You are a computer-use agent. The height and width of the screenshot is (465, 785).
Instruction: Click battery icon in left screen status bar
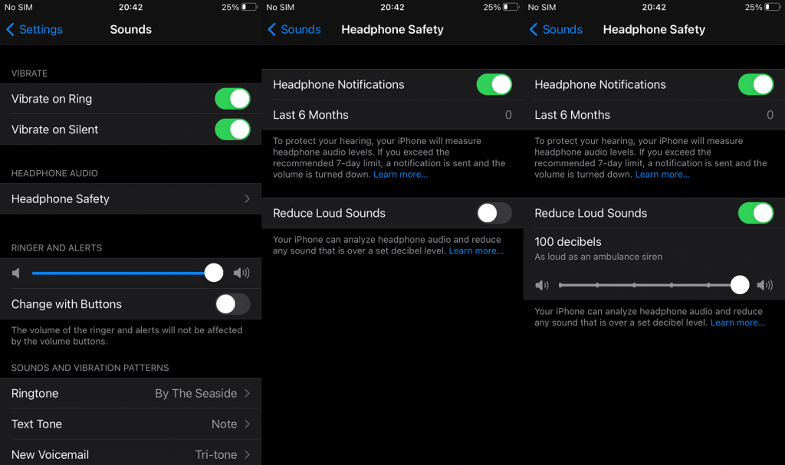(x=249, y=7)
